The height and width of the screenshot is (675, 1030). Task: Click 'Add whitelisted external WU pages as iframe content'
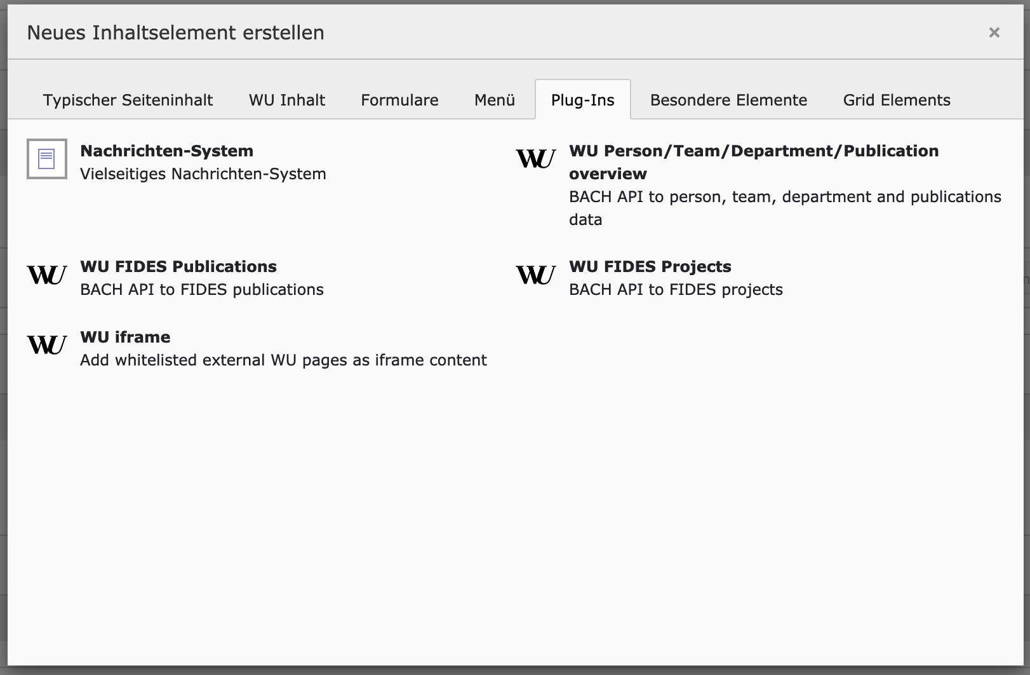[x=283, y=360]
